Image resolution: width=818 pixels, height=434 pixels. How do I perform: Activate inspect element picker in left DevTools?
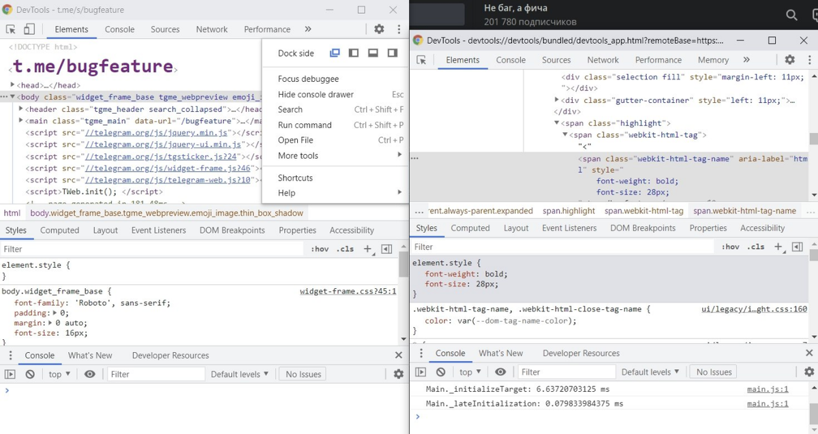tap(11, 29)
